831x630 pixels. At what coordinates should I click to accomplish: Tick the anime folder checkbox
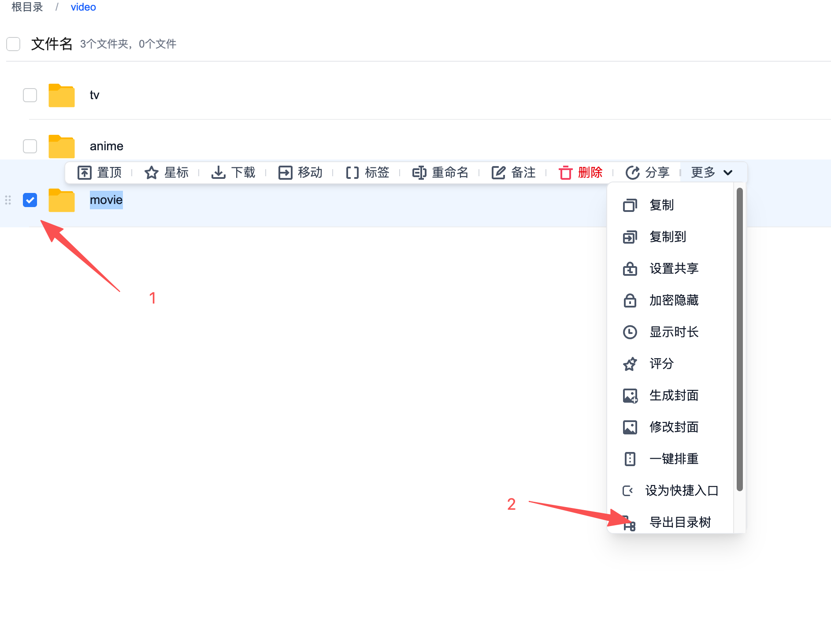(x=30, y=146)
